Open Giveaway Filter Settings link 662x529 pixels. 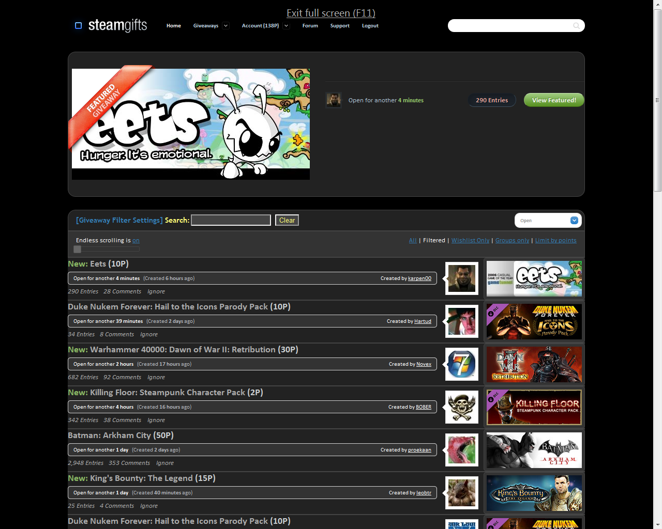click(119, 220)
